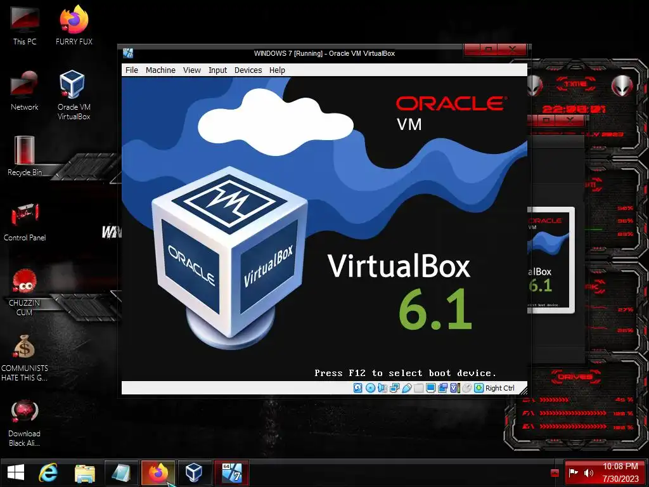
Task: Click the shared folders status icon
Action: coord(418,388)
